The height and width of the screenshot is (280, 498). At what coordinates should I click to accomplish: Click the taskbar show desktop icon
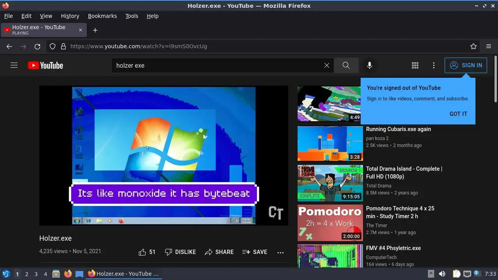coord(79,274)
